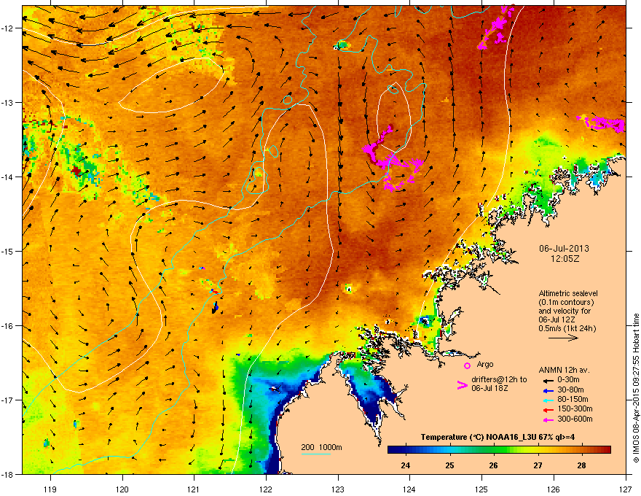Click the 06-Jul 12Z text
The height and width of the screenshot is (496, 641).
click(556, 319)
